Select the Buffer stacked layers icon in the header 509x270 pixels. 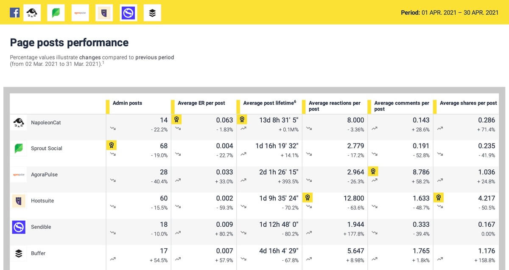152,13
